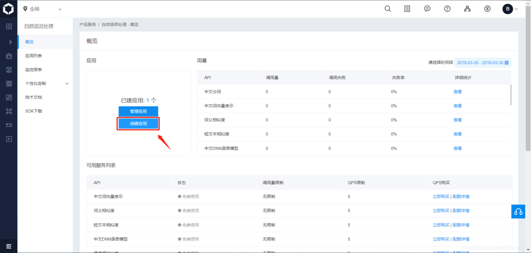Open the B user avatar menu
Screen dimensions: 531x253
510,9
